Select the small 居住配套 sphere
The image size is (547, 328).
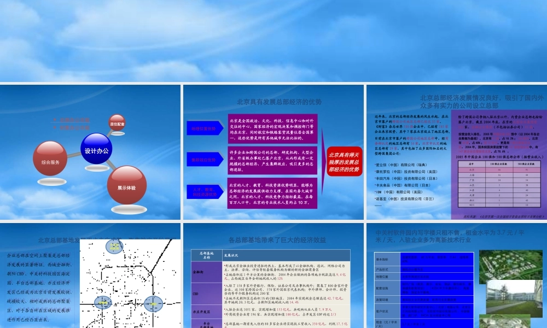[117, 123]
